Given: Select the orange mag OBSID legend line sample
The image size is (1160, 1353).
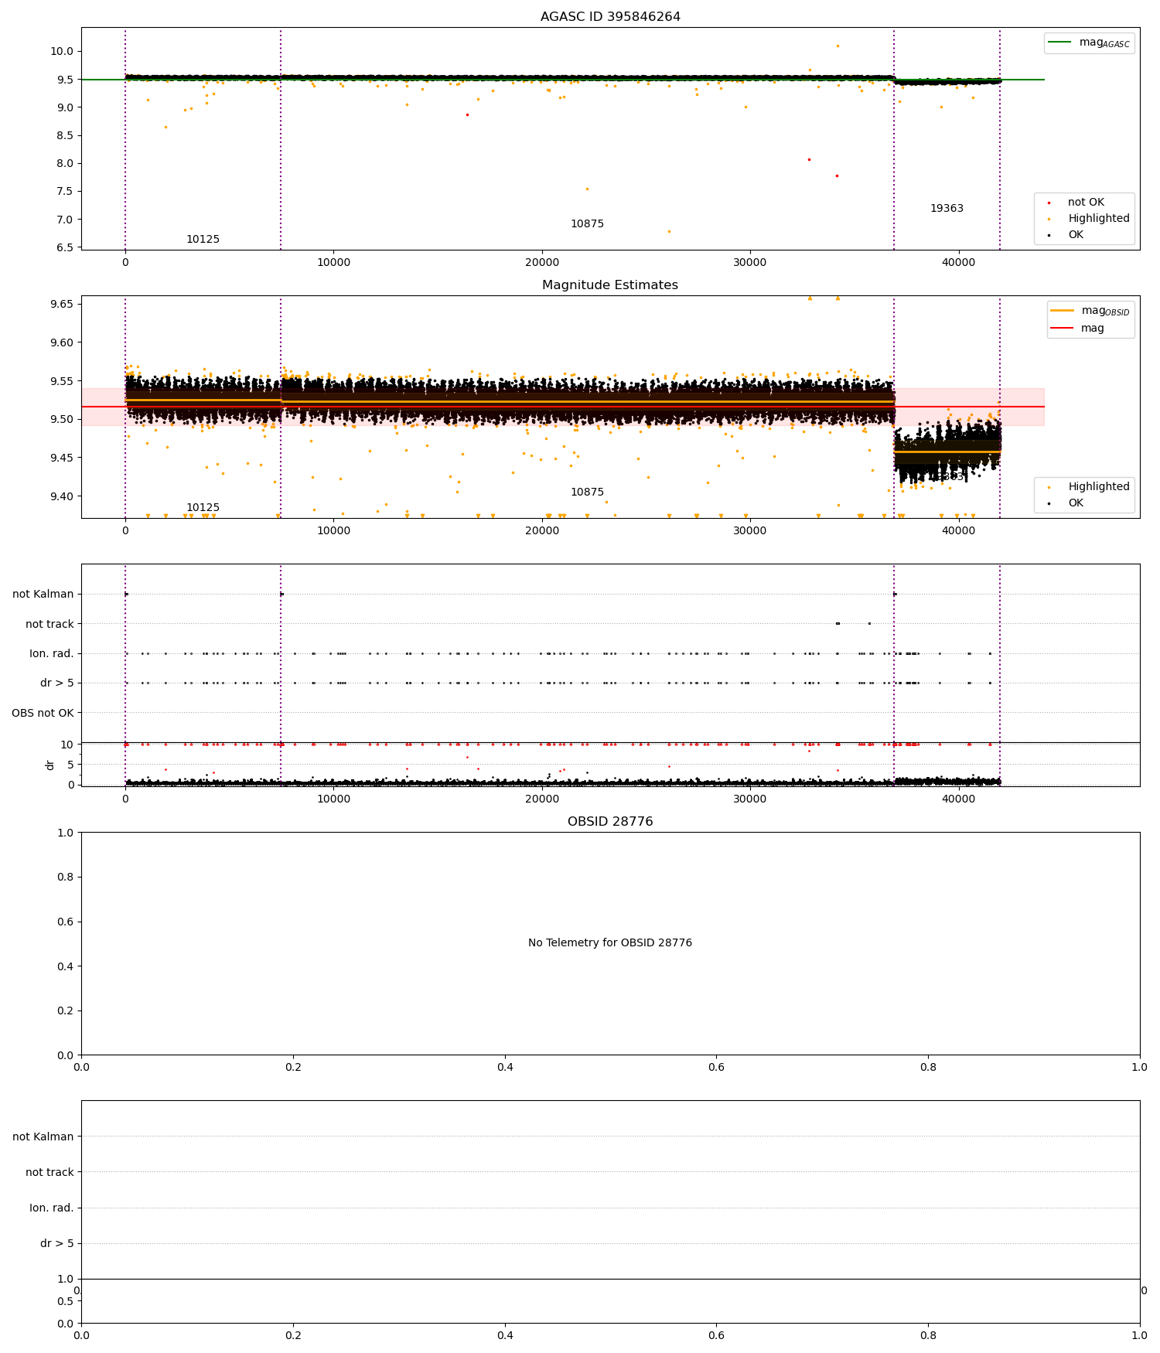Looking at the screenshot, I should (x=1062, y=310).
